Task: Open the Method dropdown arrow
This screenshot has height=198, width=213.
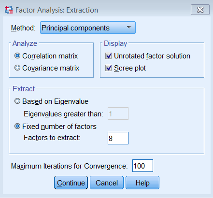Action: (129, 28)
